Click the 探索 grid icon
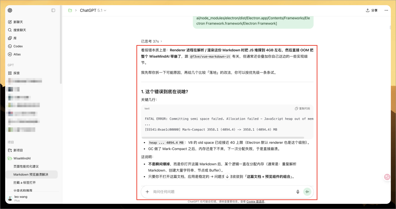The width and height of the screenshot is (396, 209). [x=10, y=73]
